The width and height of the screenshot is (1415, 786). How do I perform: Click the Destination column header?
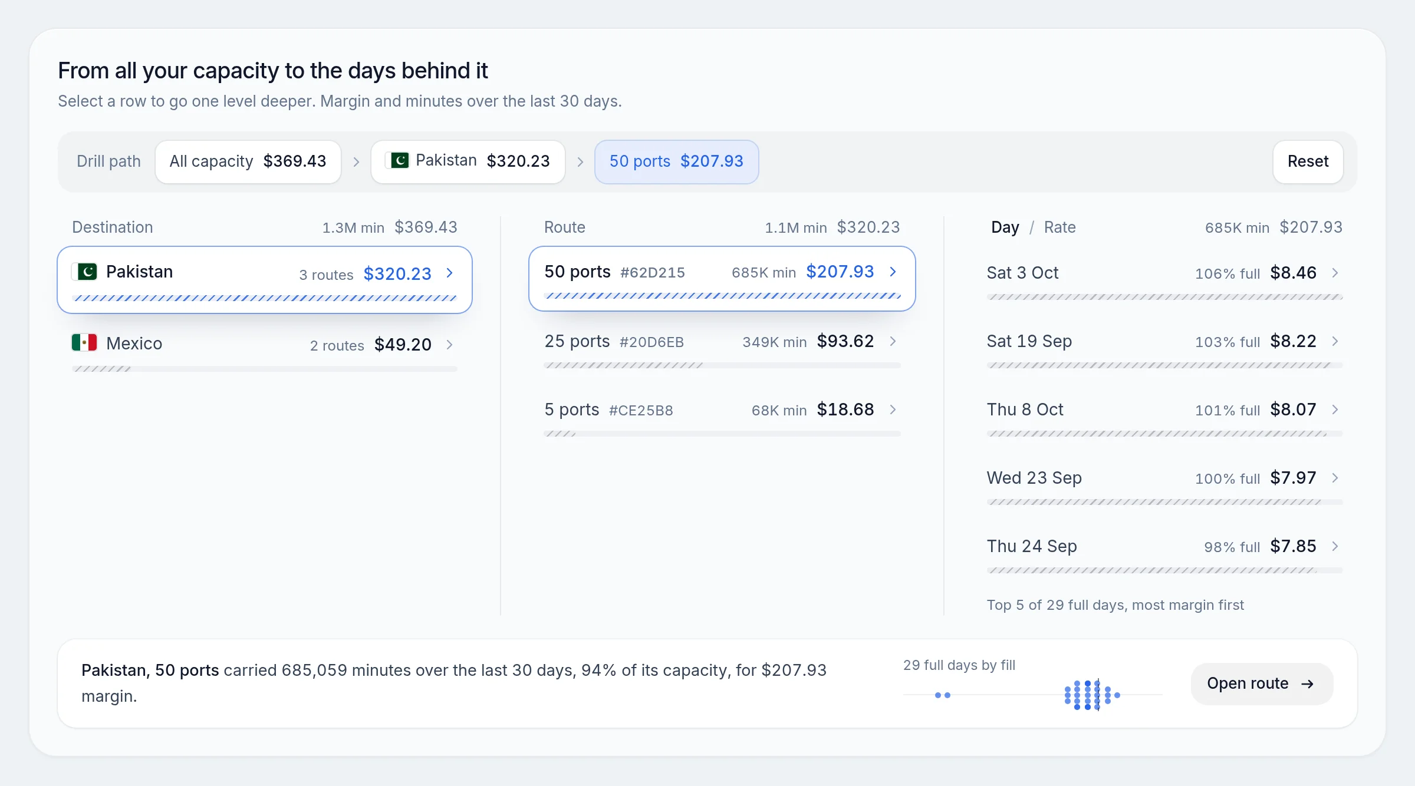tap(112, 227)
